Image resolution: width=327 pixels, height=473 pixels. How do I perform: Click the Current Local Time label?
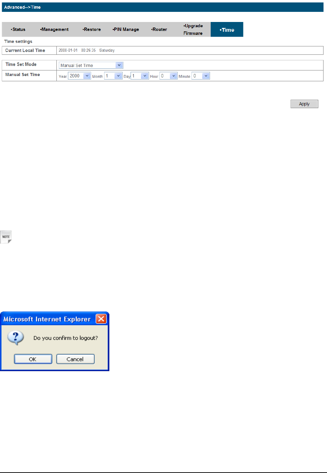coord(25,50)
